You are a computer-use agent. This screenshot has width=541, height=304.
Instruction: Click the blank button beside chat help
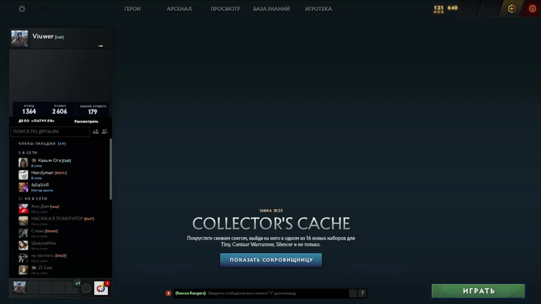click(353, 293)
